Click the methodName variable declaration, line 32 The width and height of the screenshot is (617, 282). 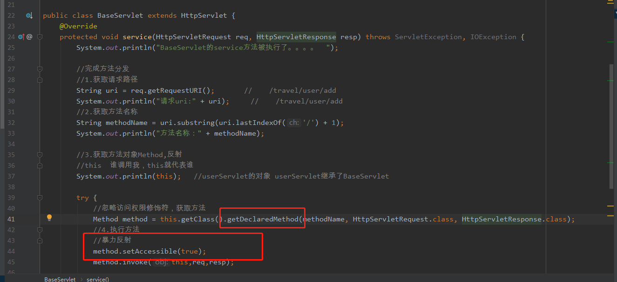tap(127, 123)
